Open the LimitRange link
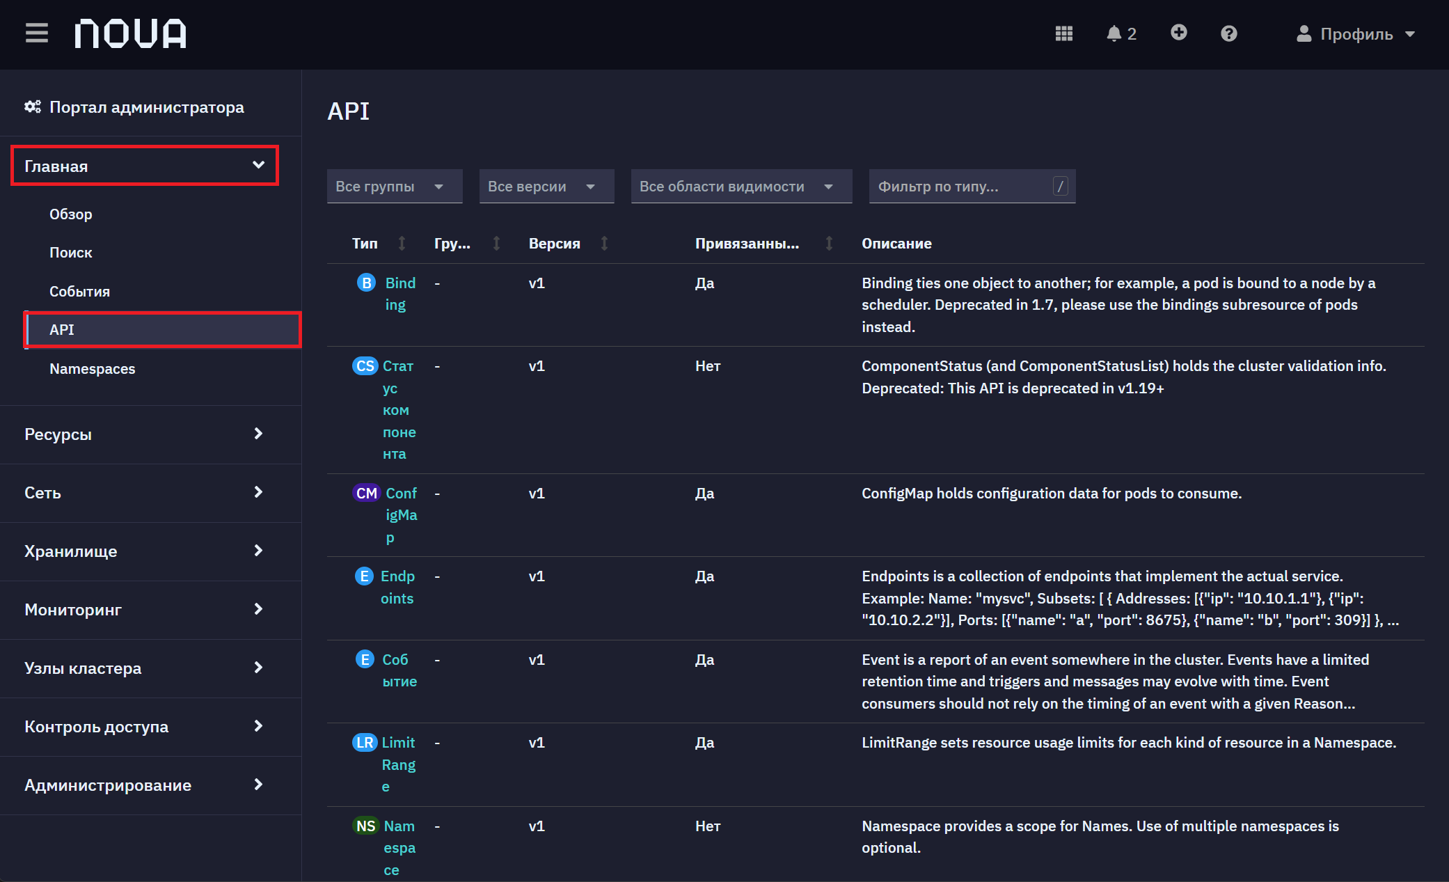The width and height of the screenshot is (1449, 882). pos(398,764)
